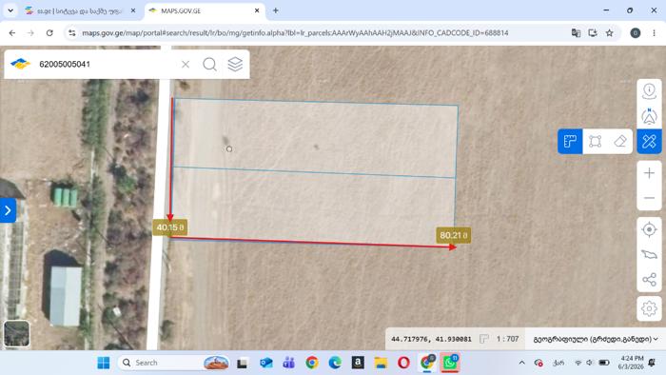The image size is (666, 375).
Task: Close the MAPS.GOV.GE tab
Action: tap(257, 10)
